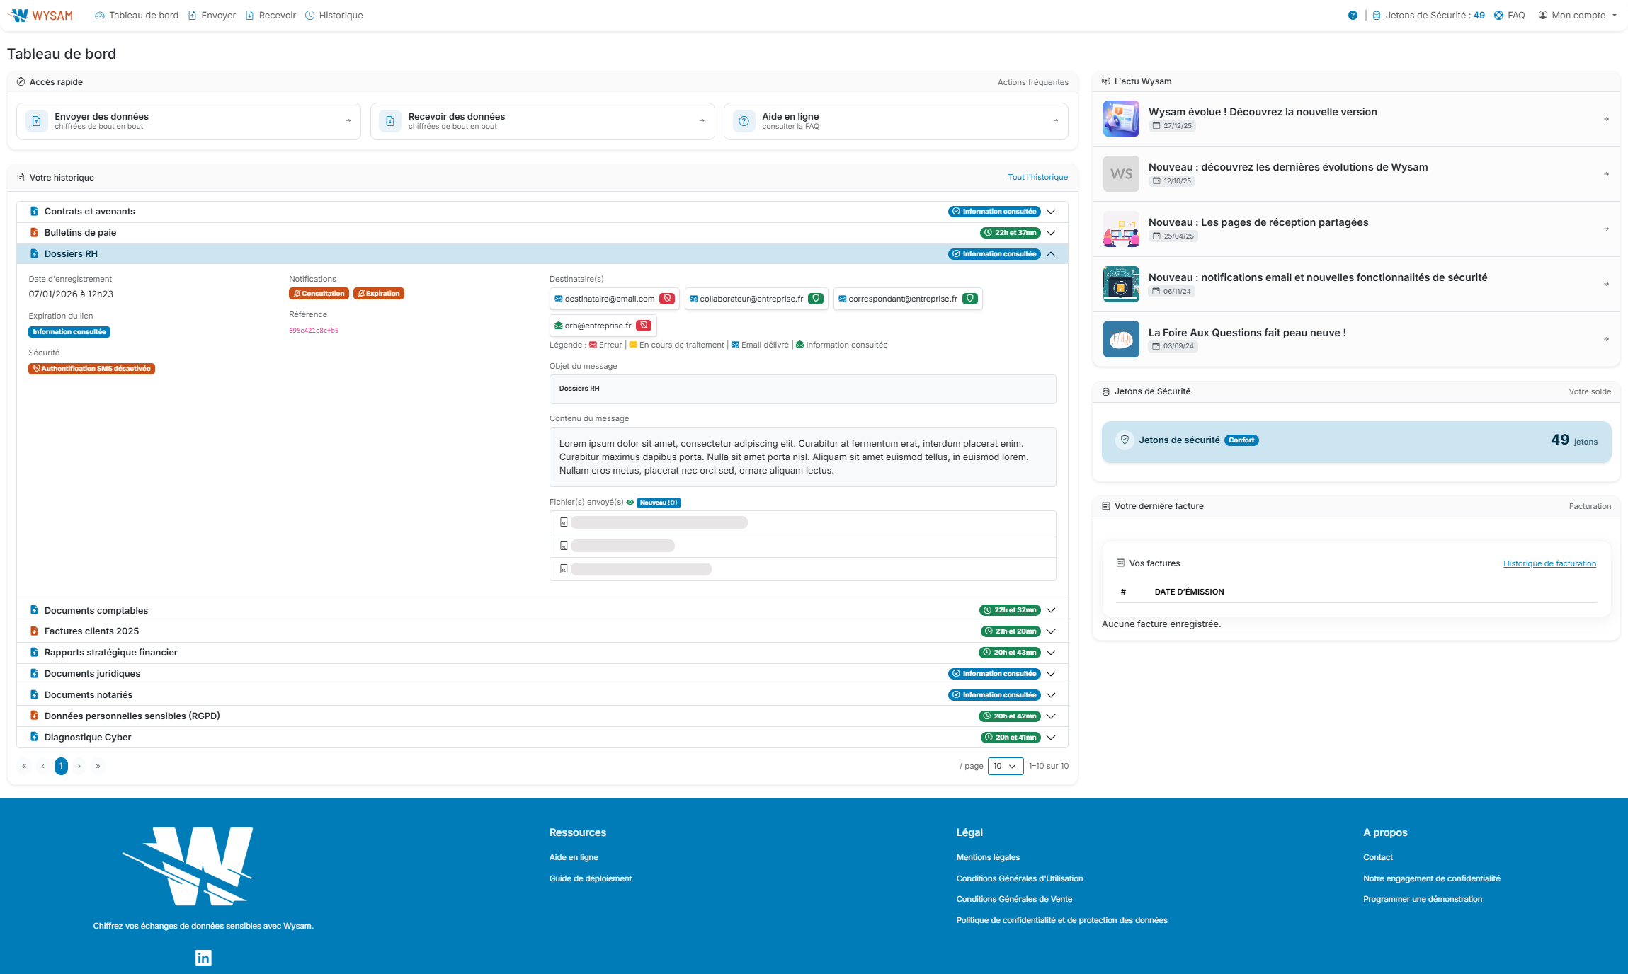Open the Mon compte menu
1628x974 pixels.
[x=1578, y=15]
